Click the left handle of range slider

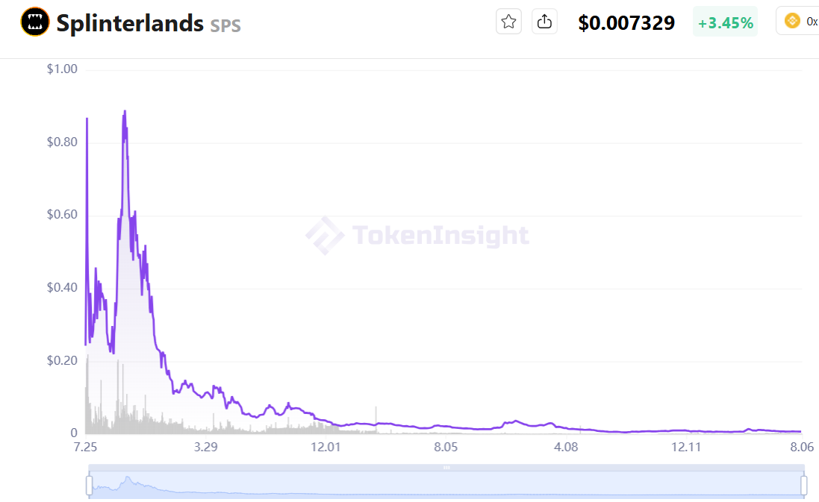pos(90,485)
